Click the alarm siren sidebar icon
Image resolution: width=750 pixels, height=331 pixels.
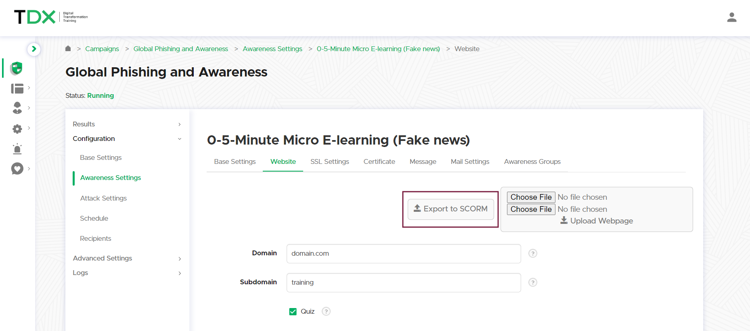(17, 149)
